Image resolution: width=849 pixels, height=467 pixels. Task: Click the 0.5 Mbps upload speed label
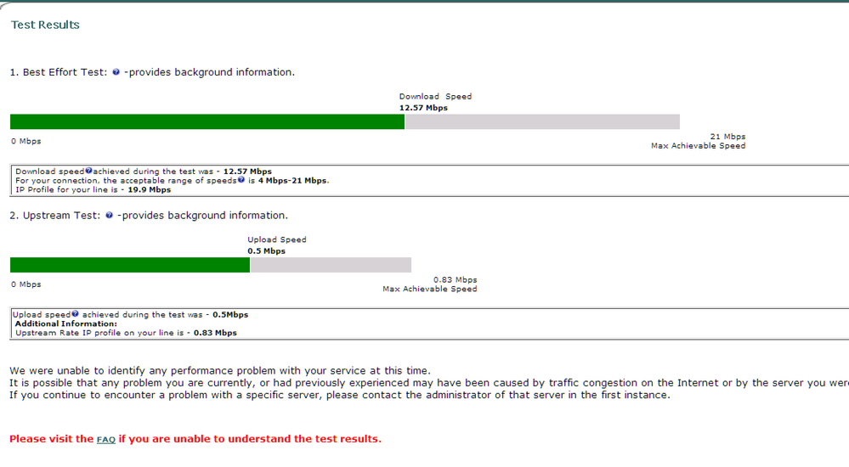266,251
